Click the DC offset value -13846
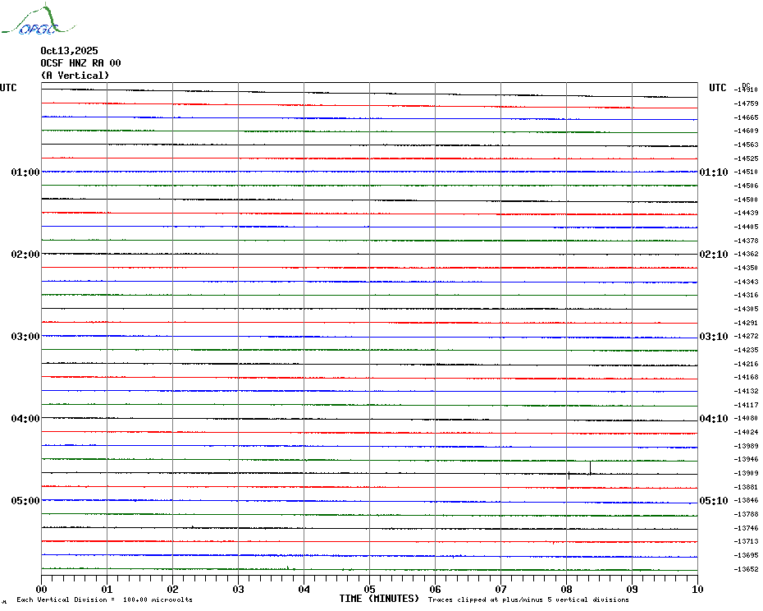Viewport: 763px width, 611px height. [x=746, y=500]
